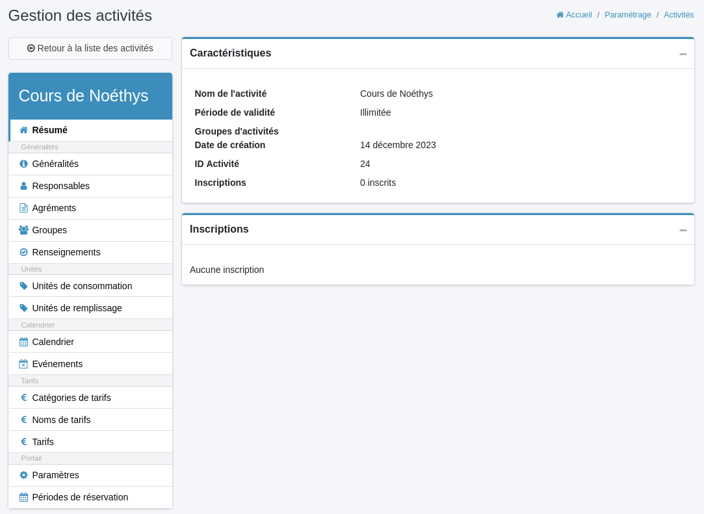
Task: Click the gear icon for Paramètres
Action: coord(23,475)
